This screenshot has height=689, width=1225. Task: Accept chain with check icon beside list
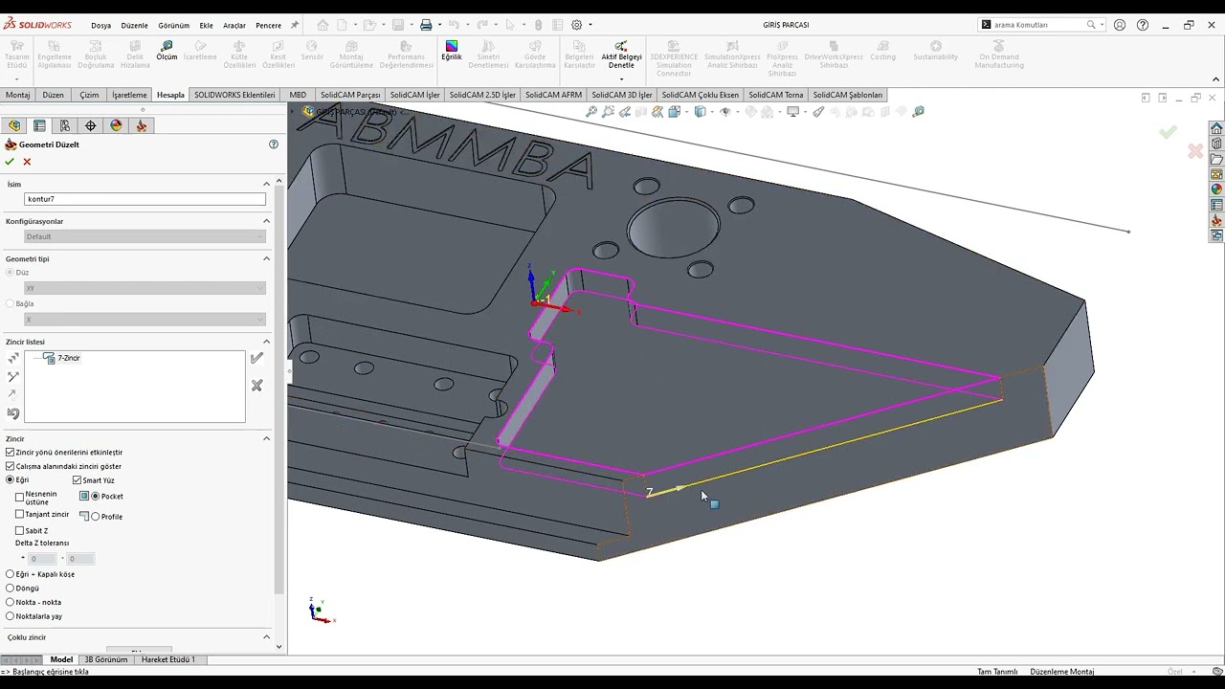point(256,358)
